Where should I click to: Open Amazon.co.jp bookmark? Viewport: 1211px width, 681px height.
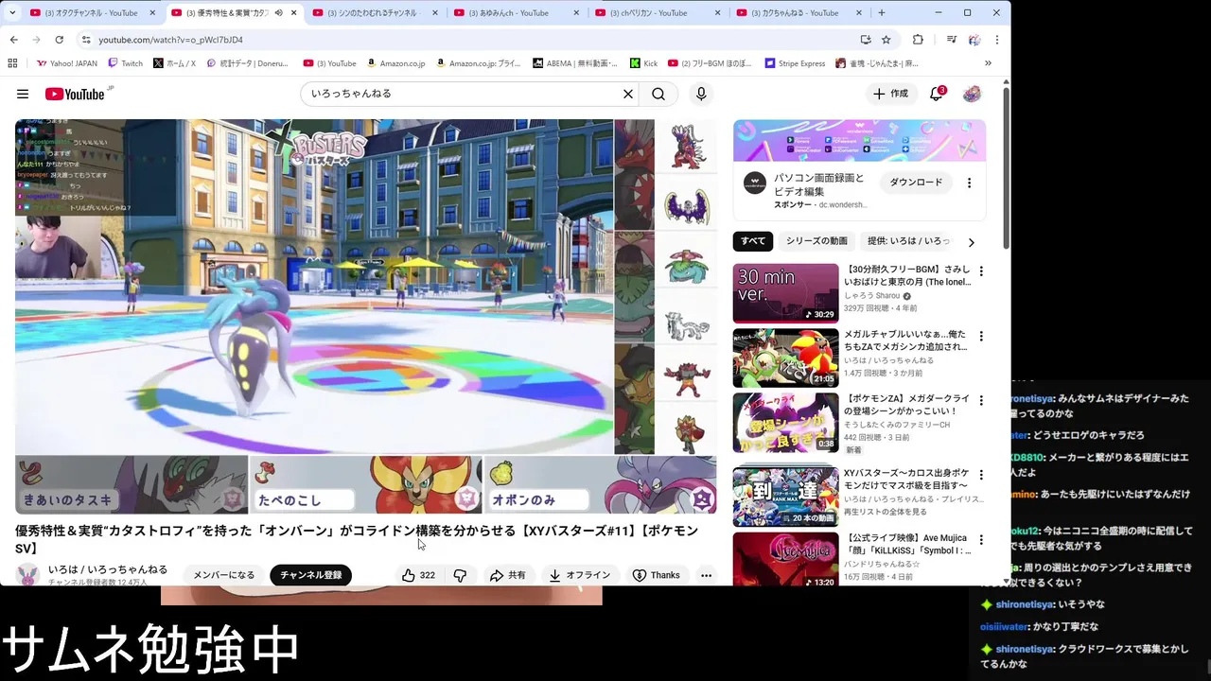coord(395,63)
